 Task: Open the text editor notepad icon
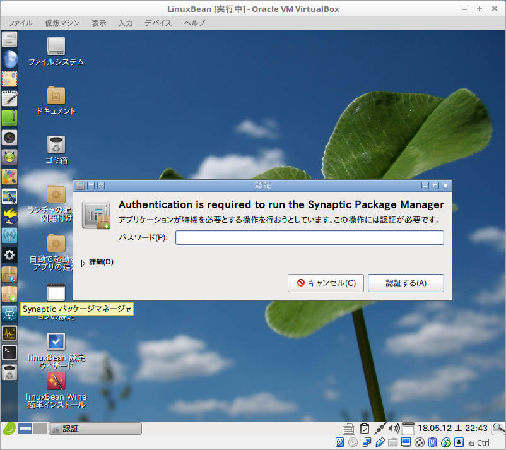(9, 98)
